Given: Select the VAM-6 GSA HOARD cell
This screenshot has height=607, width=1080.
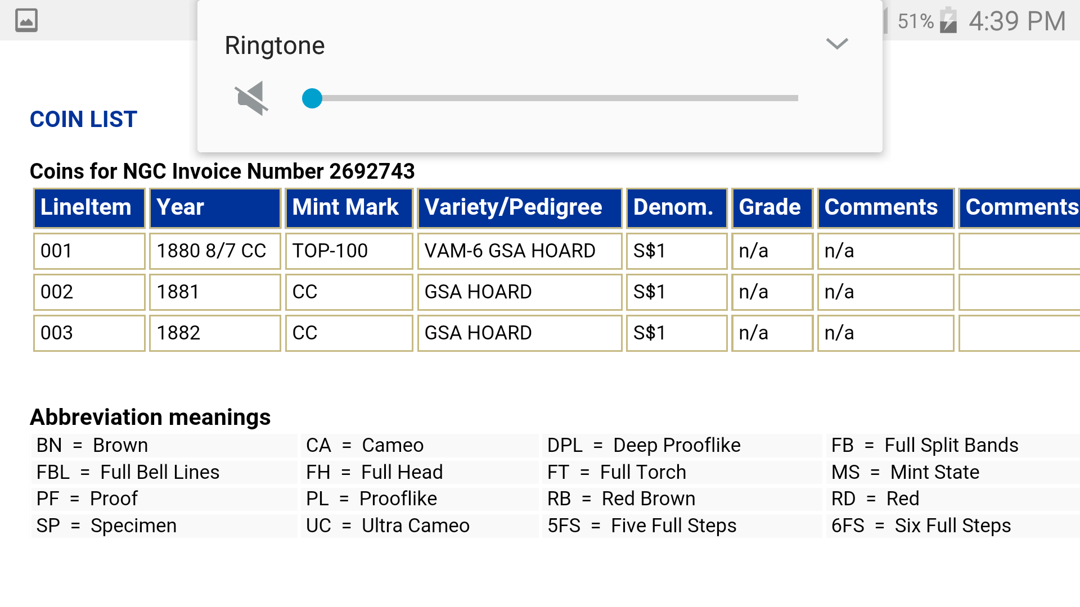Looking at the screenshot, I should (519, 251).
